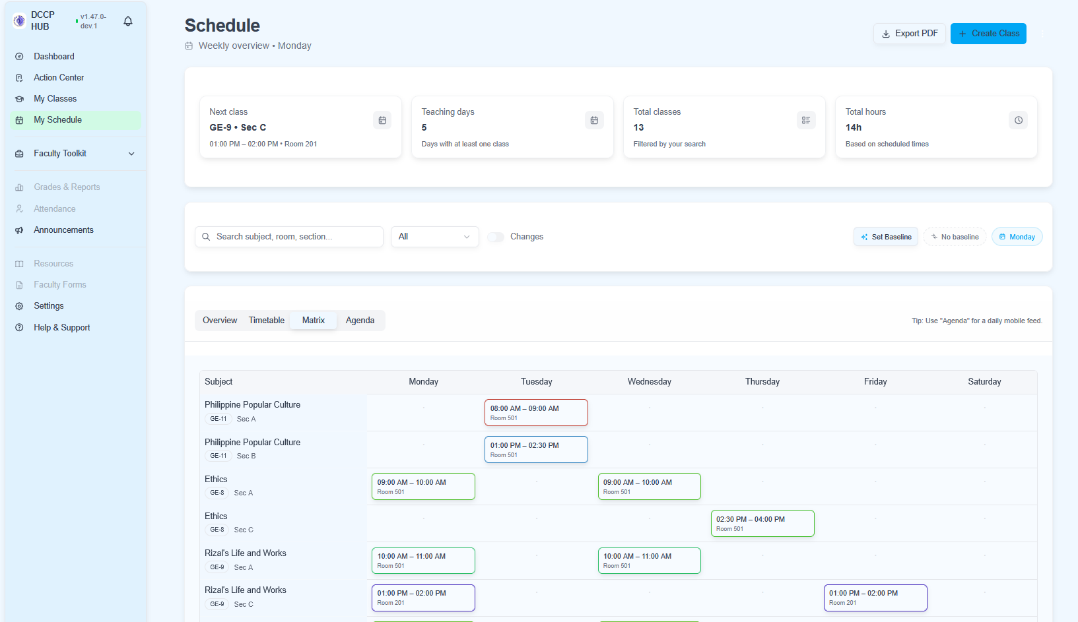Click the No baseline chip
Image resolution: width=1078 pixels, height=622 pixels.
click(x=955, y=237)
